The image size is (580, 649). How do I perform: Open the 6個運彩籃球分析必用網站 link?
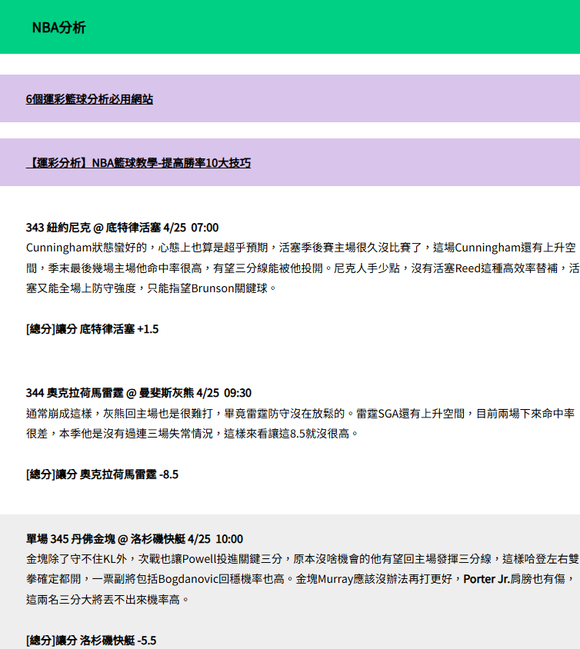89,99
